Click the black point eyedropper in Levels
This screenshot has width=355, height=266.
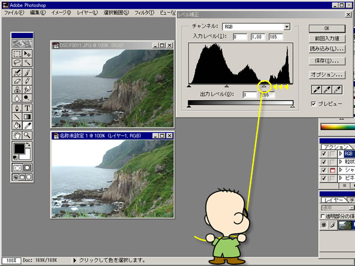point(317,89)
